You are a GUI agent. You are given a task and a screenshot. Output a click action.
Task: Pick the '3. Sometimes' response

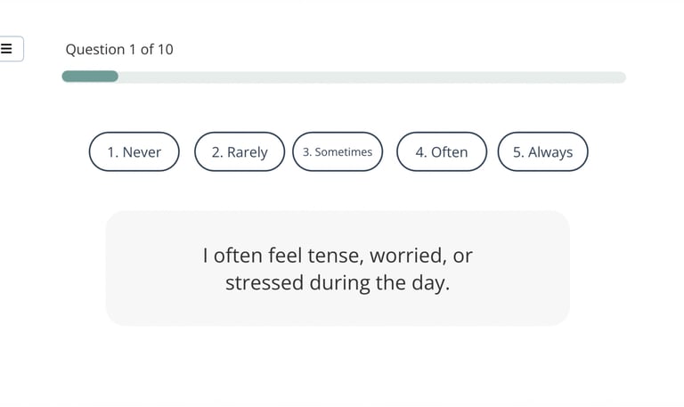pos(338,151)
